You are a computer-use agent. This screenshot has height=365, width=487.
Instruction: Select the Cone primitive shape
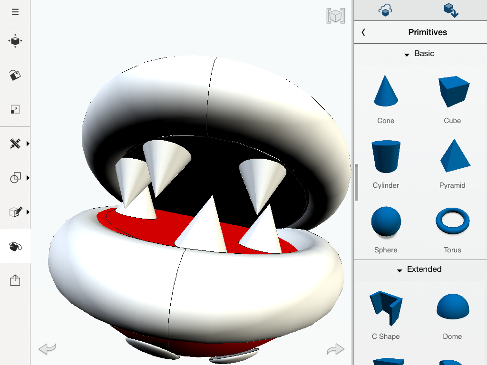[x=385, y=92]
